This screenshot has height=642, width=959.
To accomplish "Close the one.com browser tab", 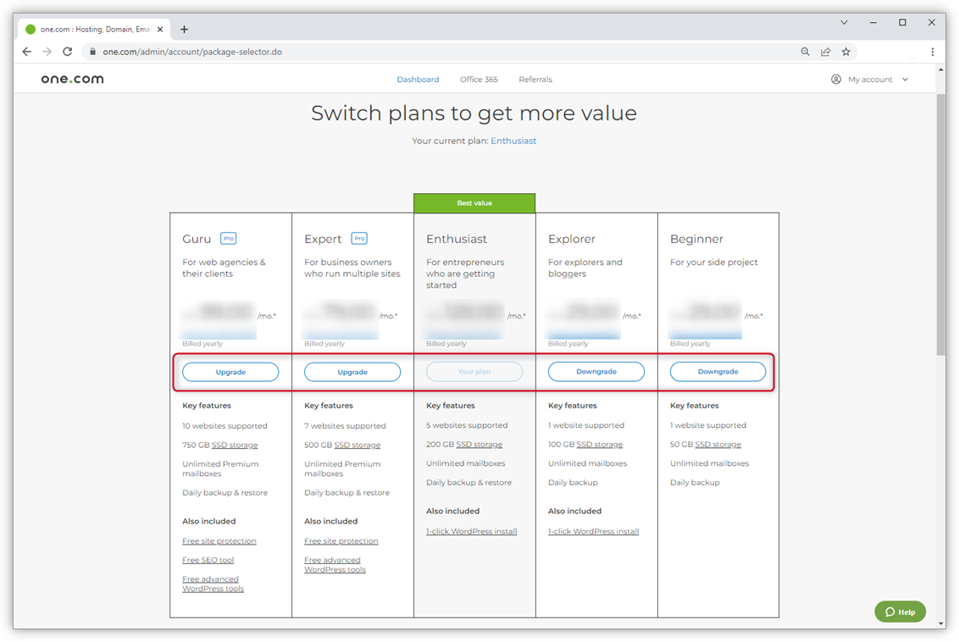I will coord(160,29).
